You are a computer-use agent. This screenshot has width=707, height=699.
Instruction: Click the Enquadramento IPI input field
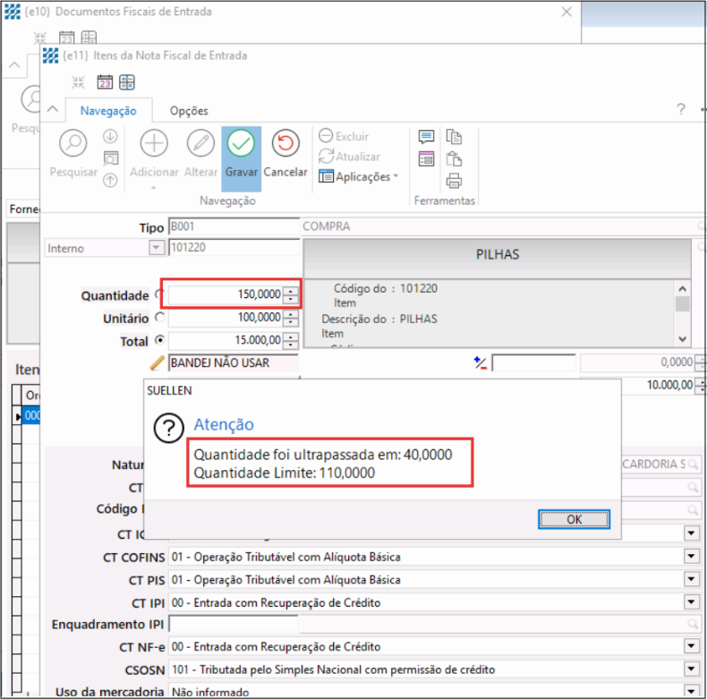point(233,624)
